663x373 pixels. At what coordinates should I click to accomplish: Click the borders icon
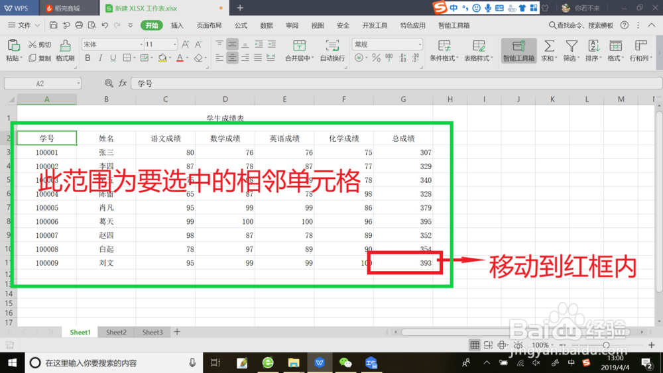coord(127,58)
